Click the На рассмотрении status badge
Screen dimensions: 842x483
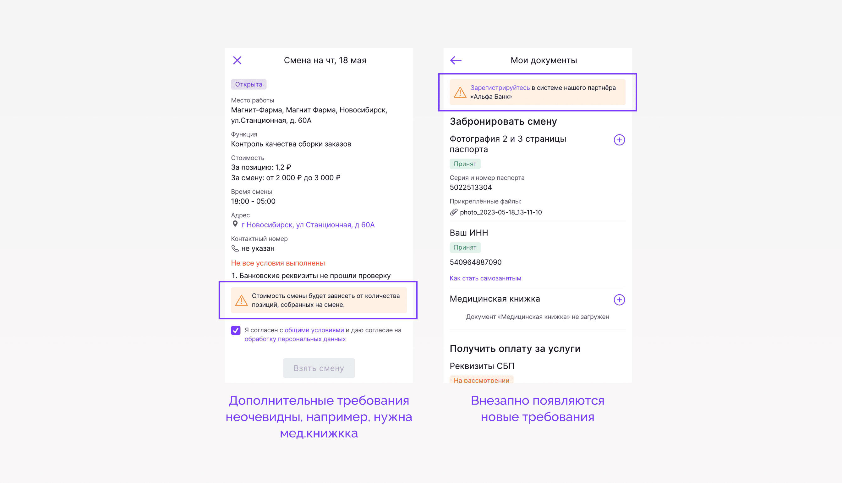tap(481, 380)
